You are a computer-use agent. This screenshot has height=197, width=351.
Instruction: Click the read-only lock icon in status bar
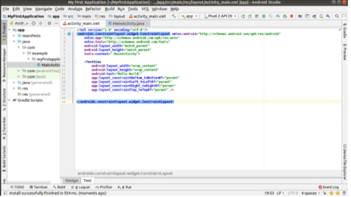[x=325, y=193]
